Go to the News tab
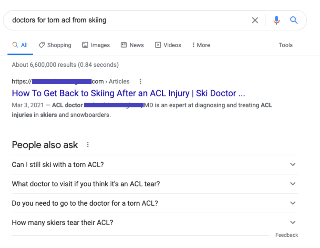This screenshot has width=320, height=248. point(132,45)
